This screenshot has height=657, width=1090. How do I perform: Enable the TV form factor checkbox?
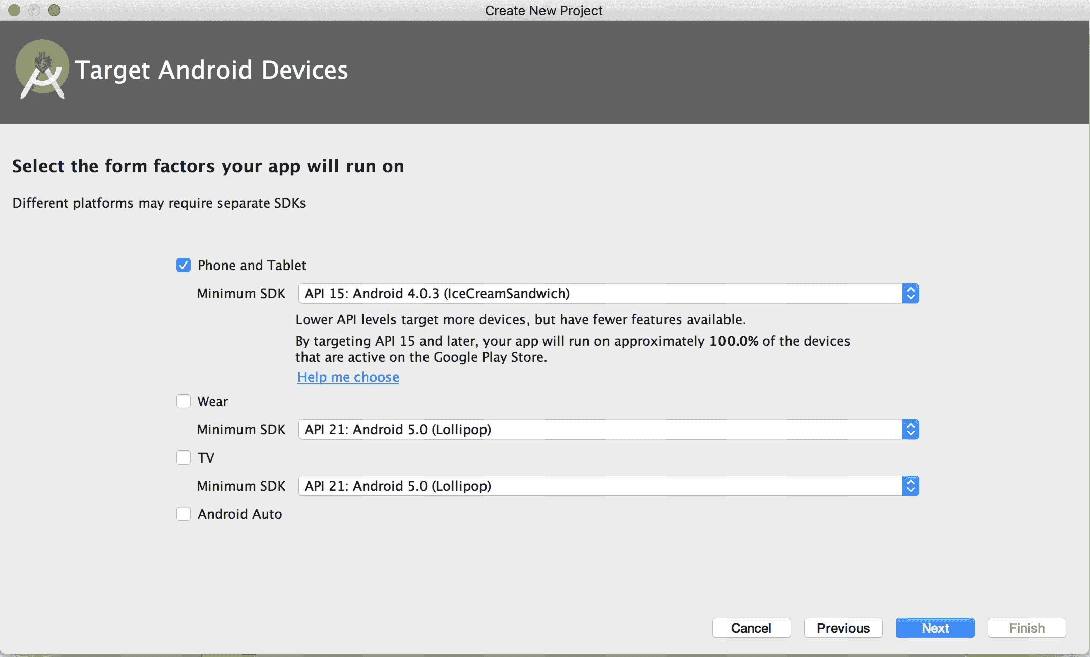pos(184,457)
